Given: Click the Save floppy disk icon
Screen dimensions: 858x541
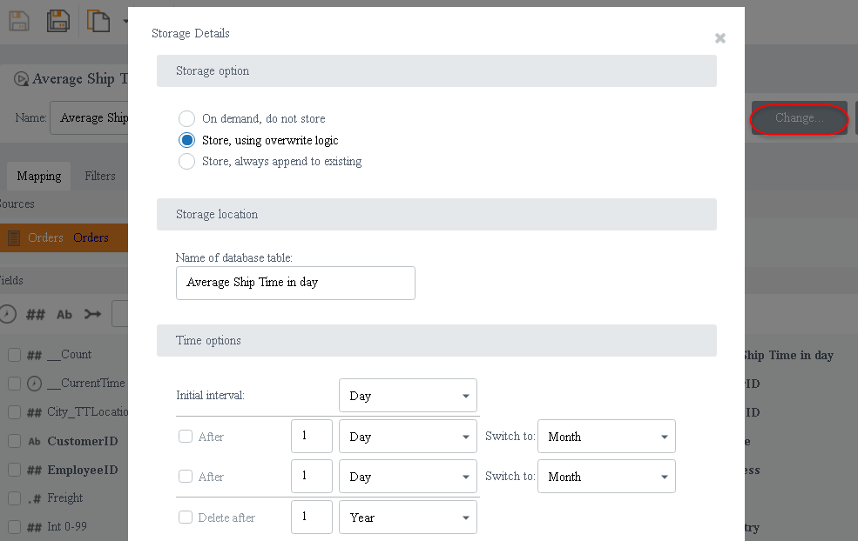Looking at the screenshot, I should (18, 21).
